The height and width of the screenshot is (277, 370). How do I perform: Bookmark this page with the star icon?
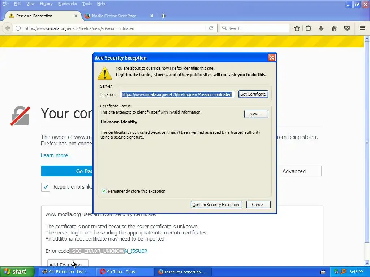click(297, 28)
